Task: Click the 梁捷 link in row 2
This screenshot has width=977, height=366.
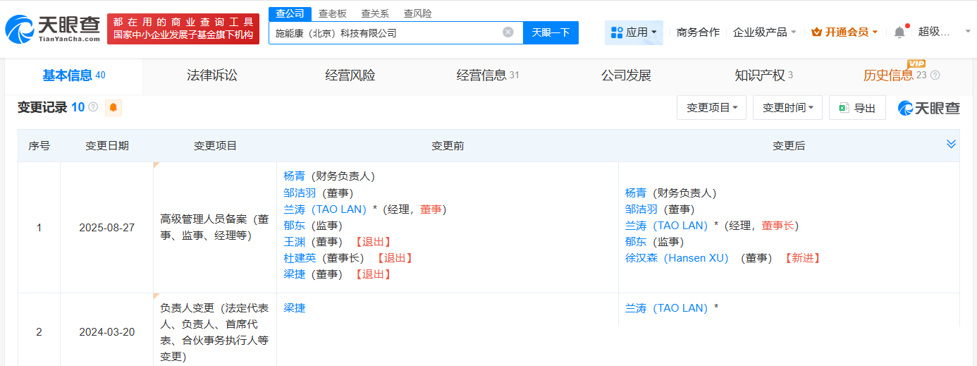Action: (x=295, y=308)
